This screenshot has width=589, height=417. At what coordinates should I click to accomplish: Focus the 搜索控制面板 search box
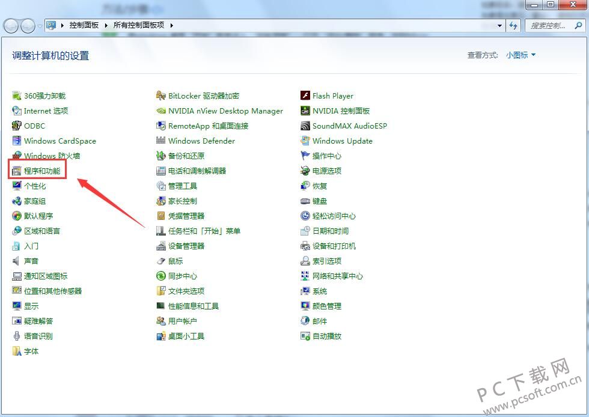(x=555, y=26)
